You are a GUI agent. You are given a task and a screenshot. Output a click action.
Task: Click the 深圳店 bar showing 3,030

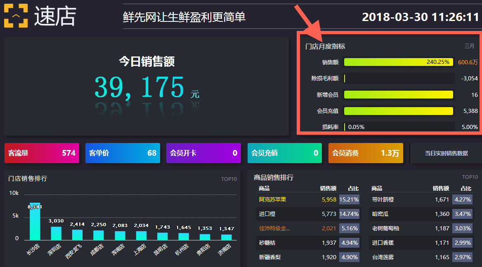(56, 233)
